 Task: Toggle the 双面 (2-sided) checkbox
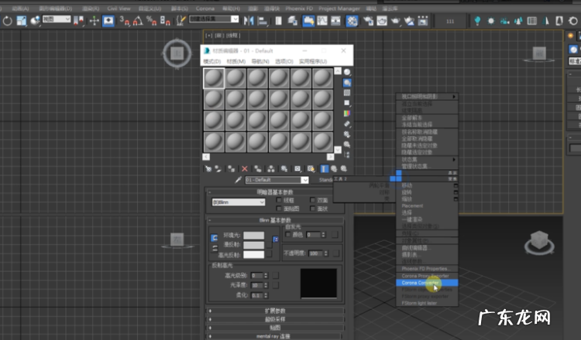[312, 200]
